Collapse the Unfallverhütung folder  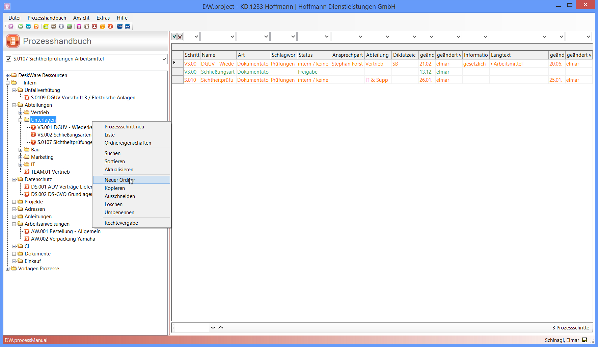(14, 90)
